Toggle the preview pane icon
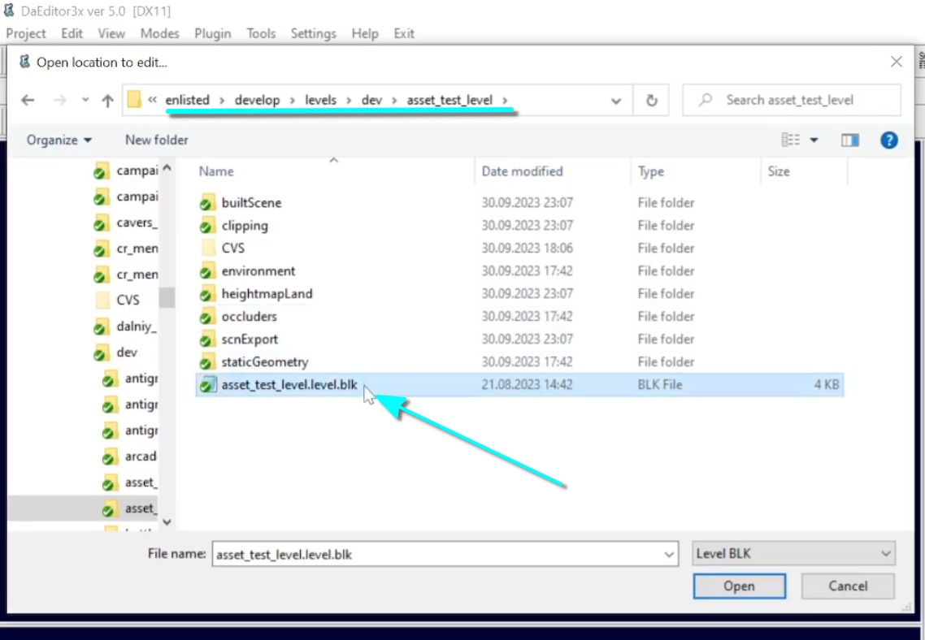Image resolution: width=925 pixels, height=640 pixels. pyautogui.click(x=850, y=141)
